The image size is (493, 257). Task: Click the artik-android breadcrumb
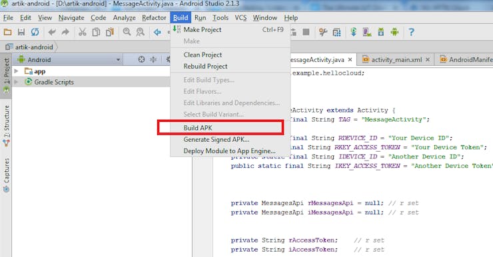[x=34, y=47]
